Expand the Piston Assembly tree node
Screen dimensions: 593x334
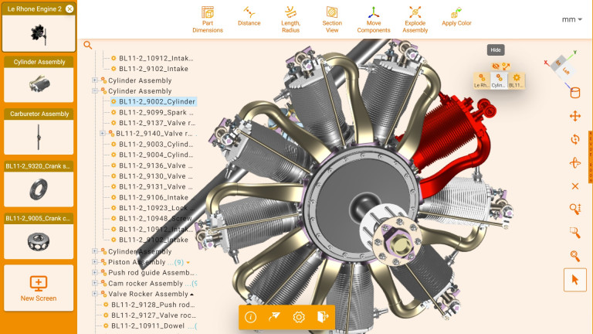tap(95, 261)
